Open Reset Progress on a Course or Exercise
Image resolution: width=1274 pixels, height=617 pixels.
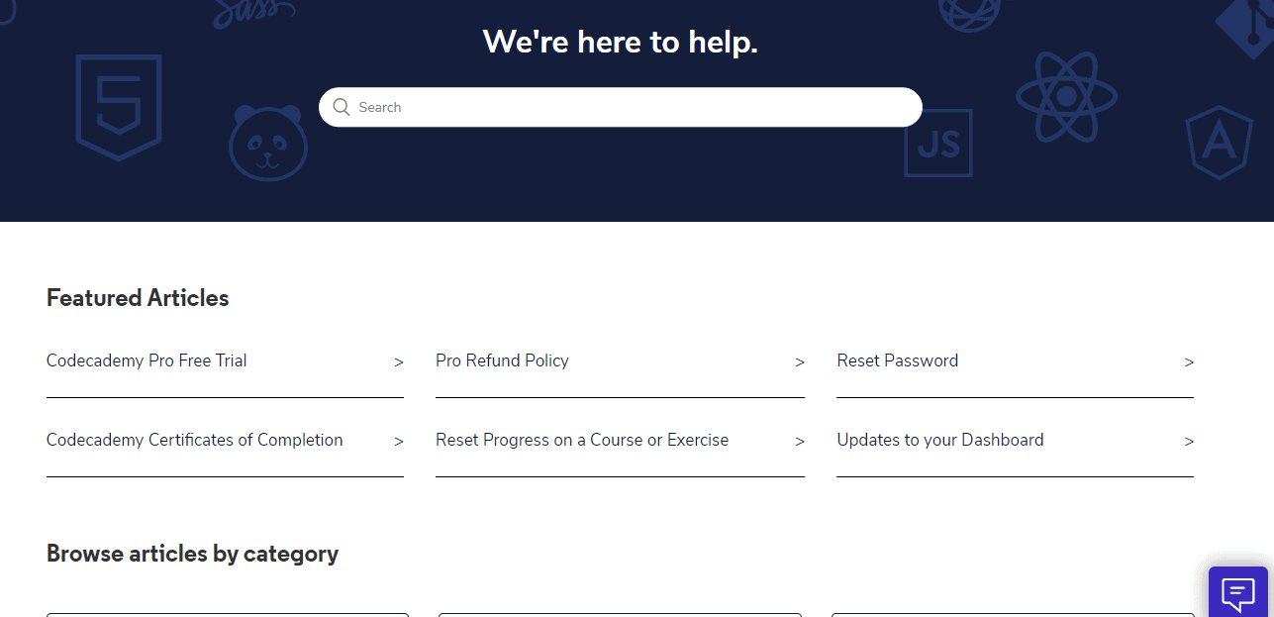click(582, 440)
